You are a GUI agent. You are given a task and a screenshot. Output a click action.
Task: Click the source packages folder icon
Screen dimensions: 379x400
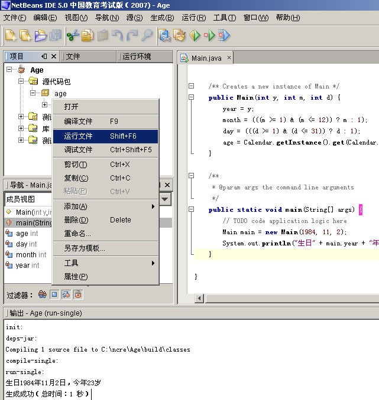pos(33,81)
